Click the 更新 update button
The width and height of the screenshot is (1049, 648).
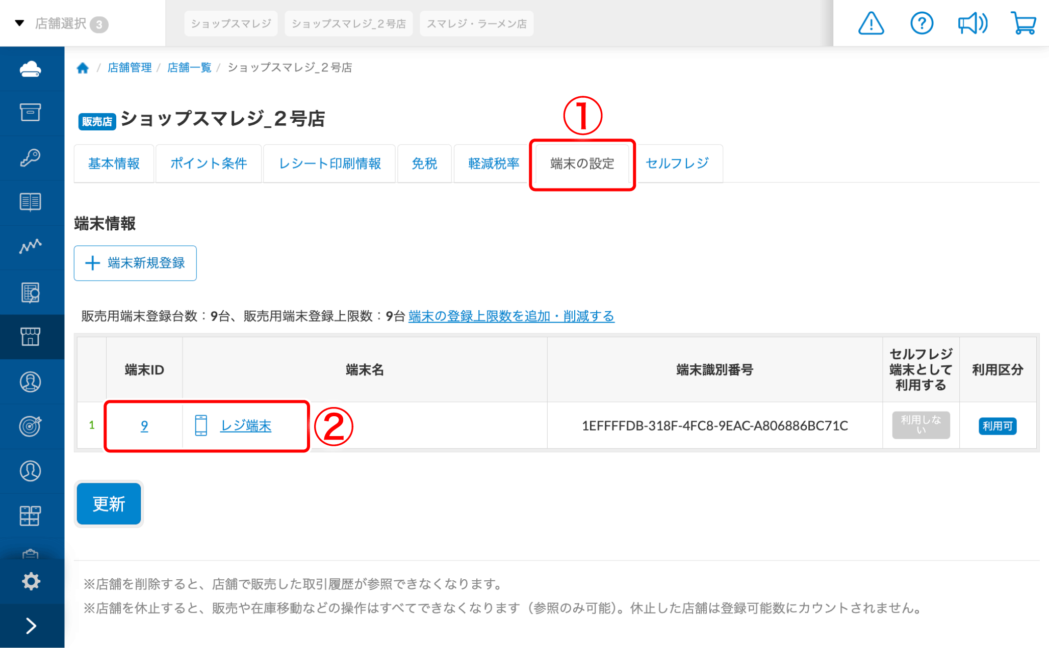(x=109, y=504)
